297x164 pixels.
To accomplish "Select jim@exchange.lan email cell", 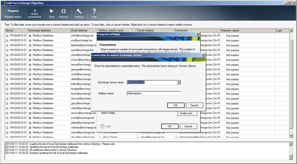I will coord(82,40).
